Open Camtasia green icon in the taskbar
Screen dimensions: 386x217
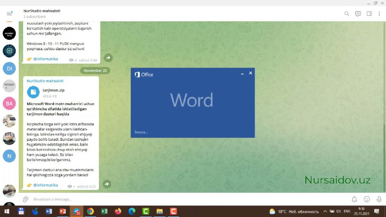point(146,211)
